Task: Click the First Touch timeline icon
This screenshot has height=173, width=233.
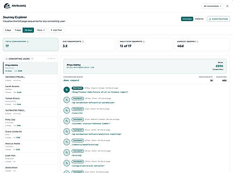Action: (x=67, y=90)
